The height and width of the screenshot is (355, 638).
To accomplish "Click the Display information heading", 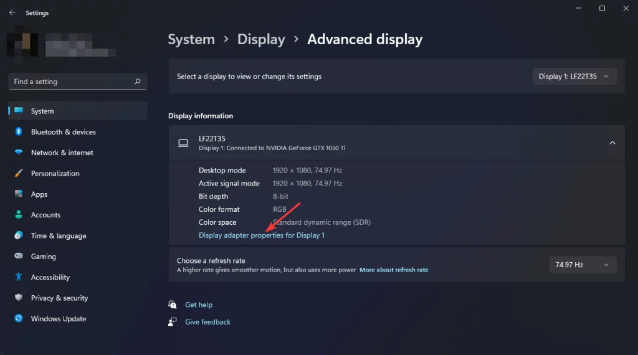I will 201,116.
